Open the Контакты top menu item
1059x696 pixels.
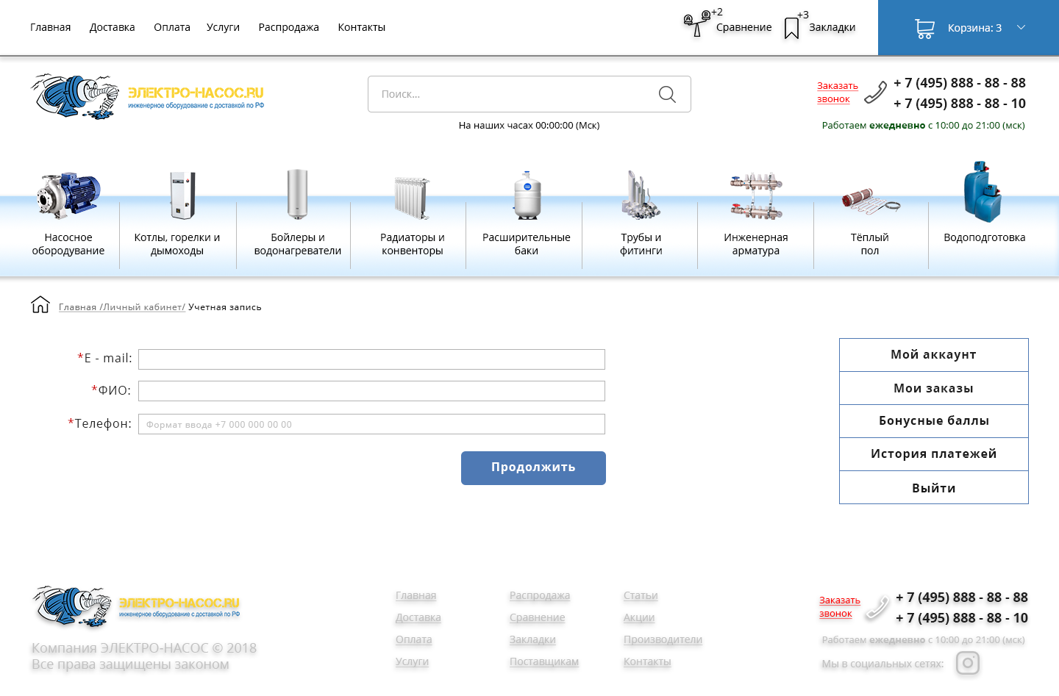(x=362, y=27)
